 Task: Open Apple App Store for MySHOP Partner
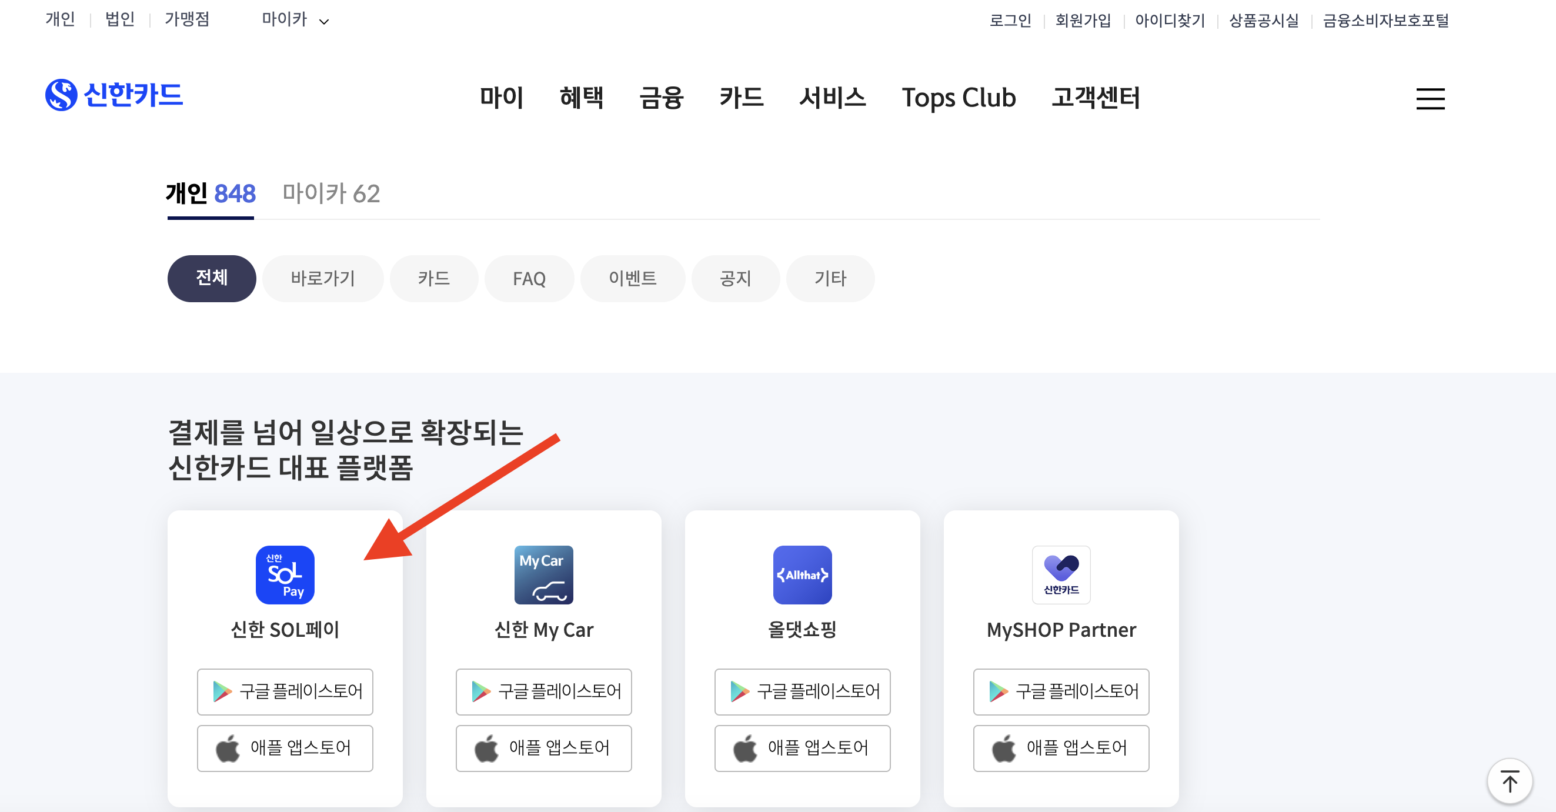[x=1061, y=748]
